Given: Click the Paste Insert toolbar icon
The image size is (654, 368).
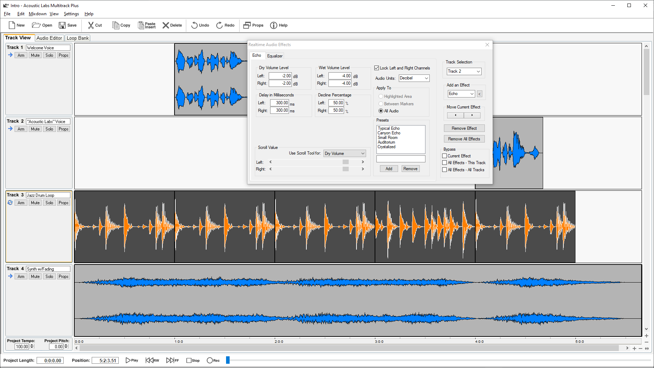Looking at the screenshot, I should click(x=141, y=25).
